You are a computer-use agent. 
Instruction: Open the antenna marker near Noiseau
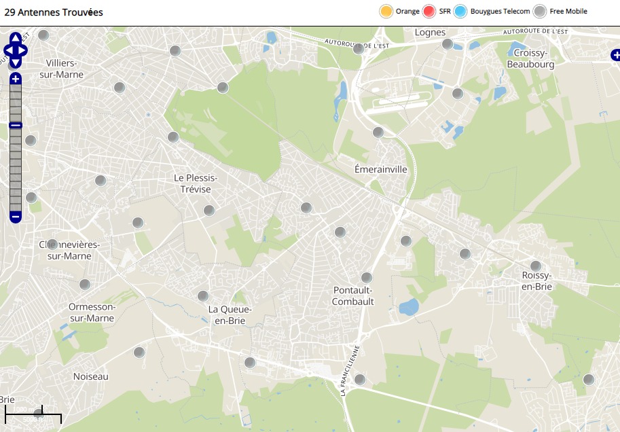[x=139, y=352]
